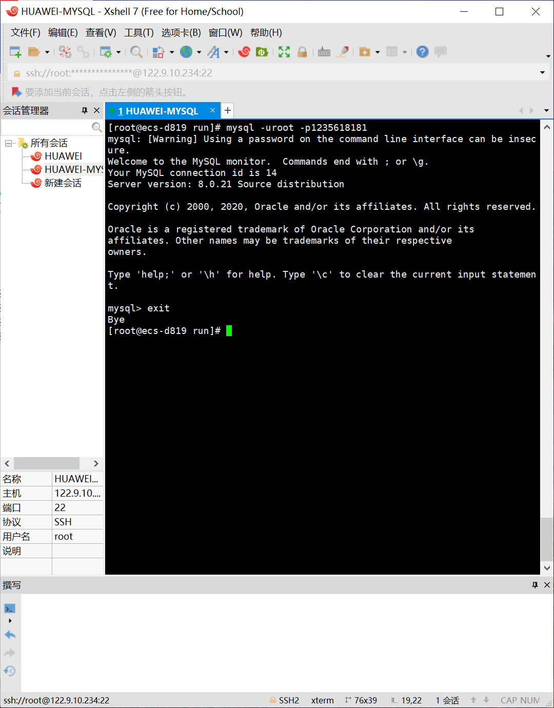Viewport: 554px width, 708px height.
Task: Click the folder-plus toolbar icon
Action: 365,52
